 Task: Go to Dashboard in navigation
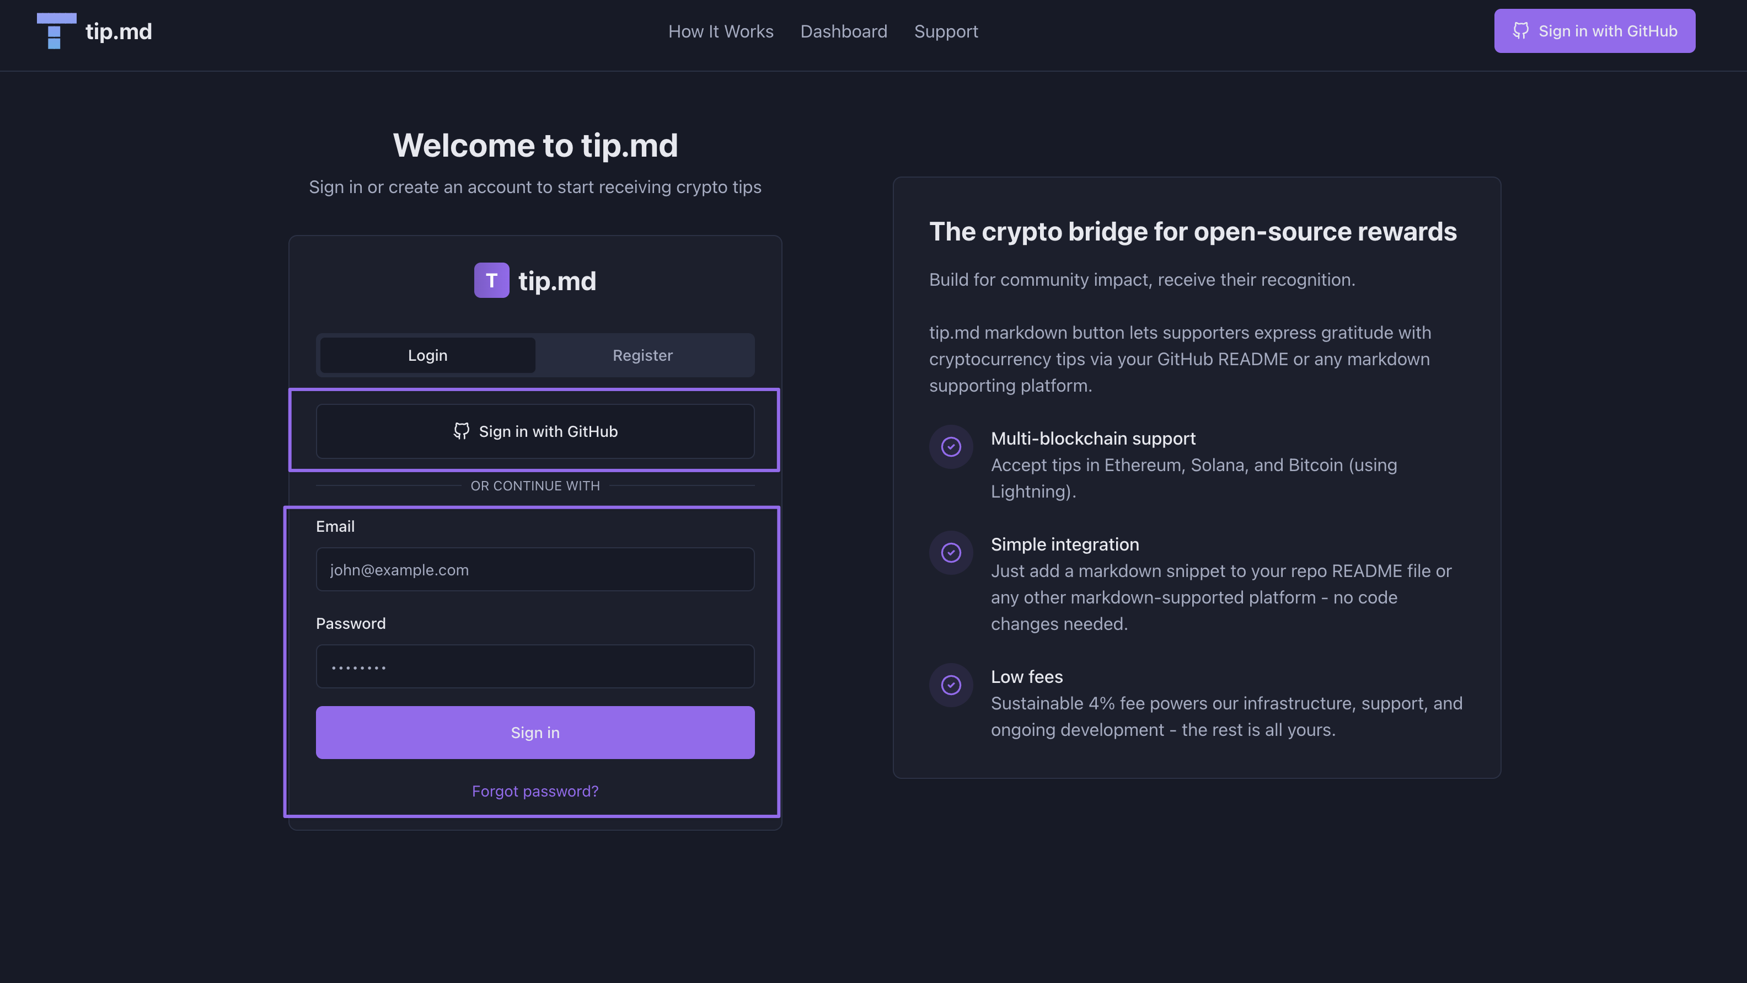tap(843, 31)
